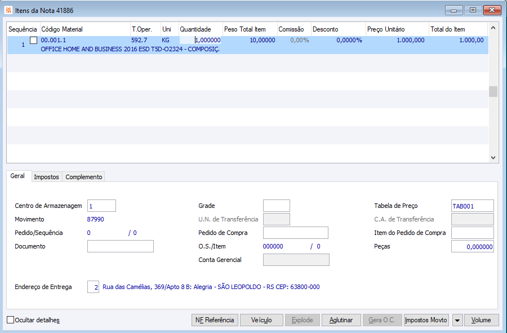Enable the Ocultar detalhes checkbox
The width and height of the screenshot is (507, 333).
click(10, 320)
